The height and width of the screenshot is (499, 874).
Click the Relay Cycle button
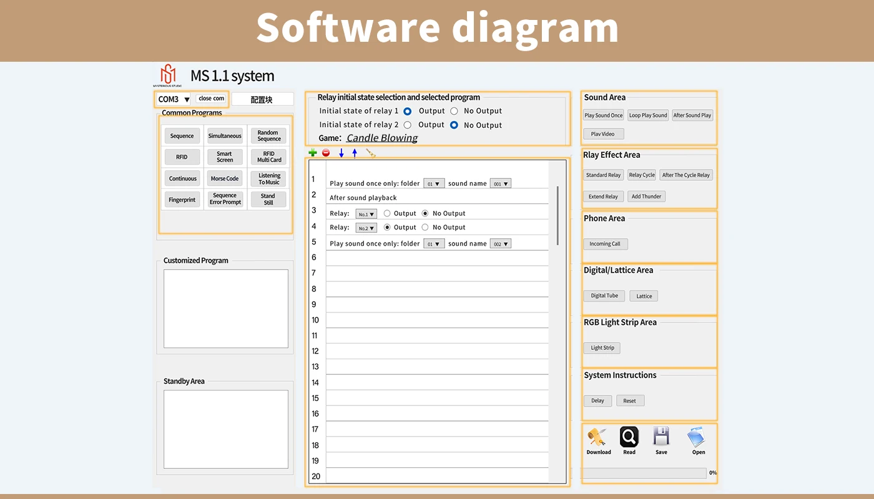pos(642,175)
